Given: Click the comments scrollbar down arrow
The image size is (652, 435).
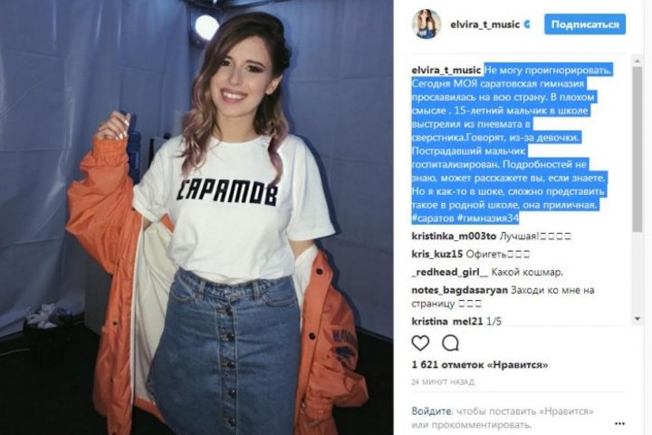Looking at the screenshot, I should [637, 319].
